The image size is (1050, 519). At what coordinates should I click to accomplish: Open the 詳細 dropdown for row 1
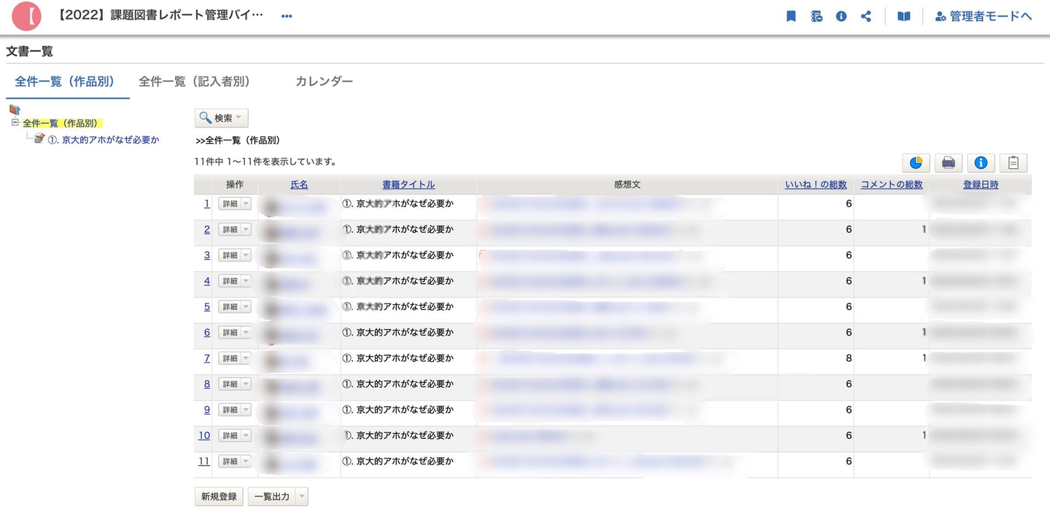tap(246, 205)
